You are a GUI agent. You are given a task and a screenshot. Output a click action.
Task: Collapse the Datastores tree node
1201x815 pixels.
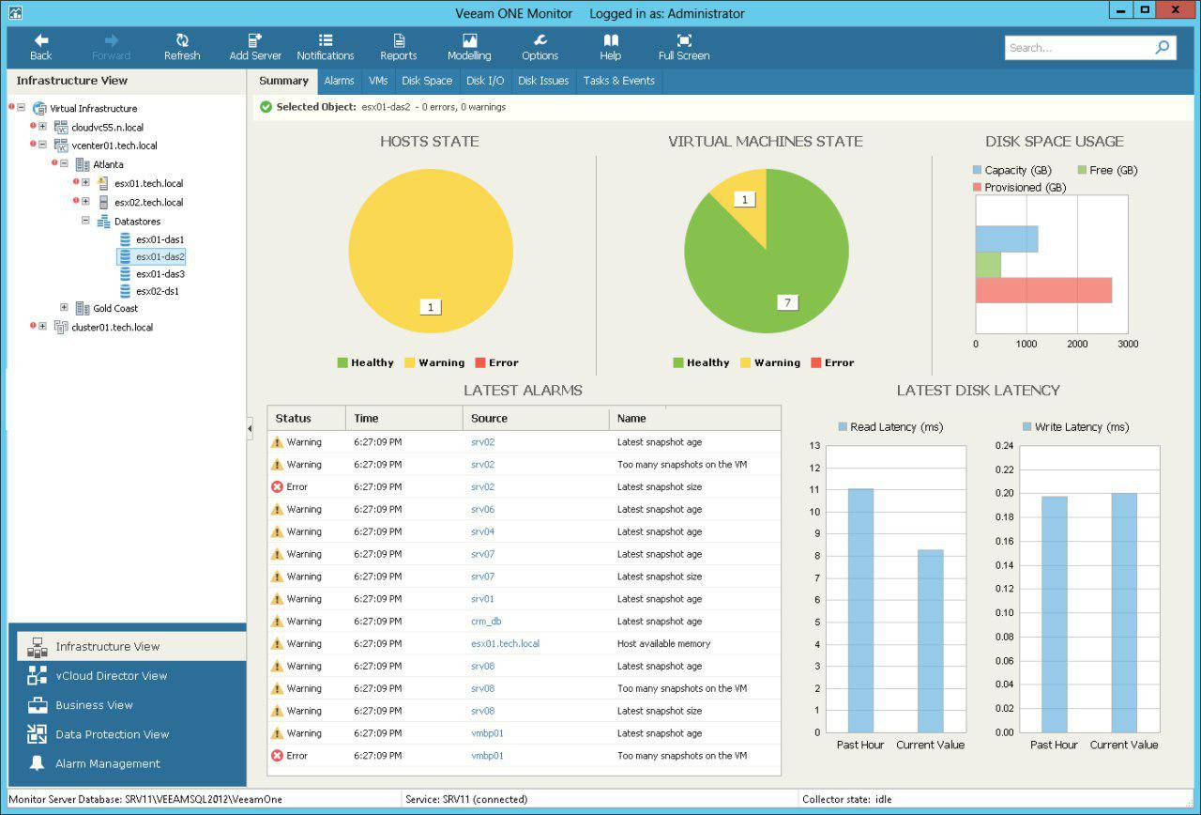(85, 222)
